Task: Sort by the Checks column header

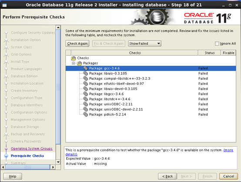Action: point(135,53)
